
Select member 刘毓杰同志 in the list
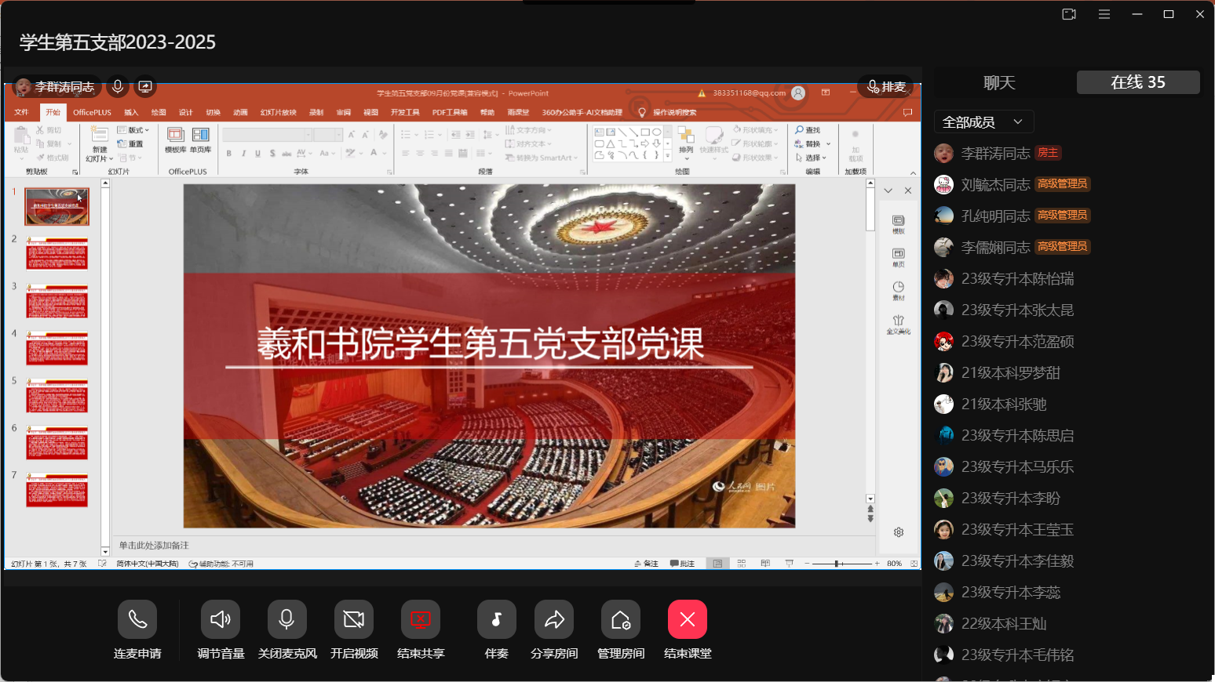pyautogui.click(x=995, y=185)
